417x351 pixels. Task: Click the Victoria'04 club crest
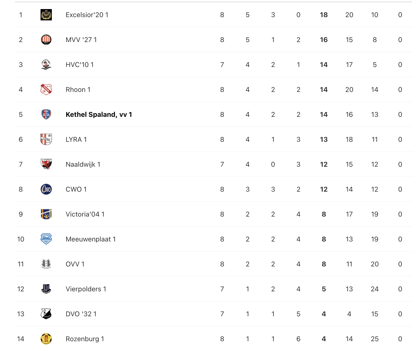click(46, 214)
